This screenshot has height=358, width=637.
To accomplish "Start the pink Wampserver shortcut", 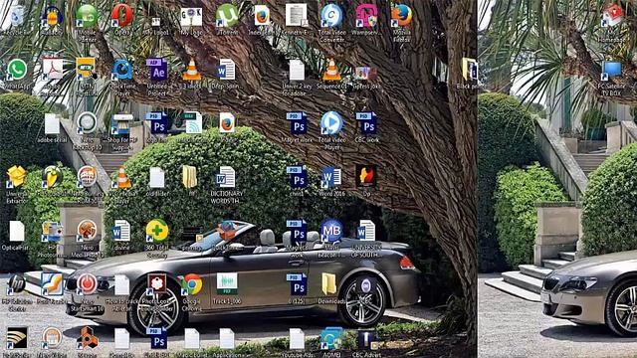I will pos(366,17).
